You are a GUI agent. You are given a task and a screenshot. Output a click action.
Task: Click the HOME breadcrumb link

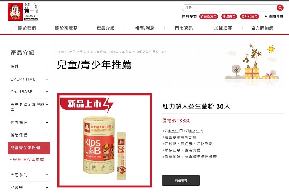(x=62, y=52)
